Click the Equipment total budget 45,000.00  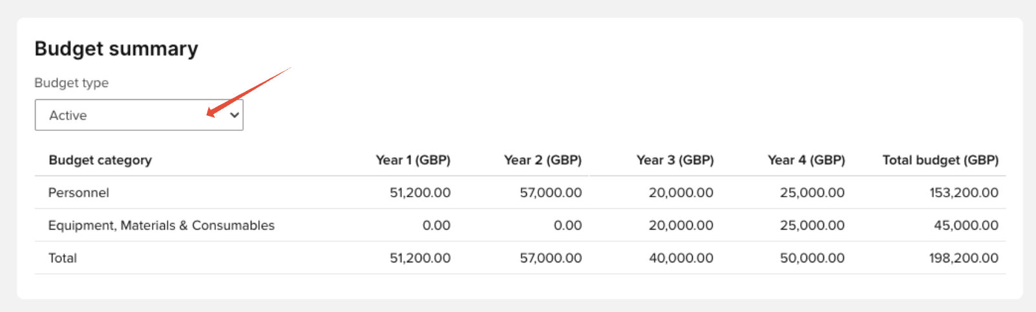point(966,226)
